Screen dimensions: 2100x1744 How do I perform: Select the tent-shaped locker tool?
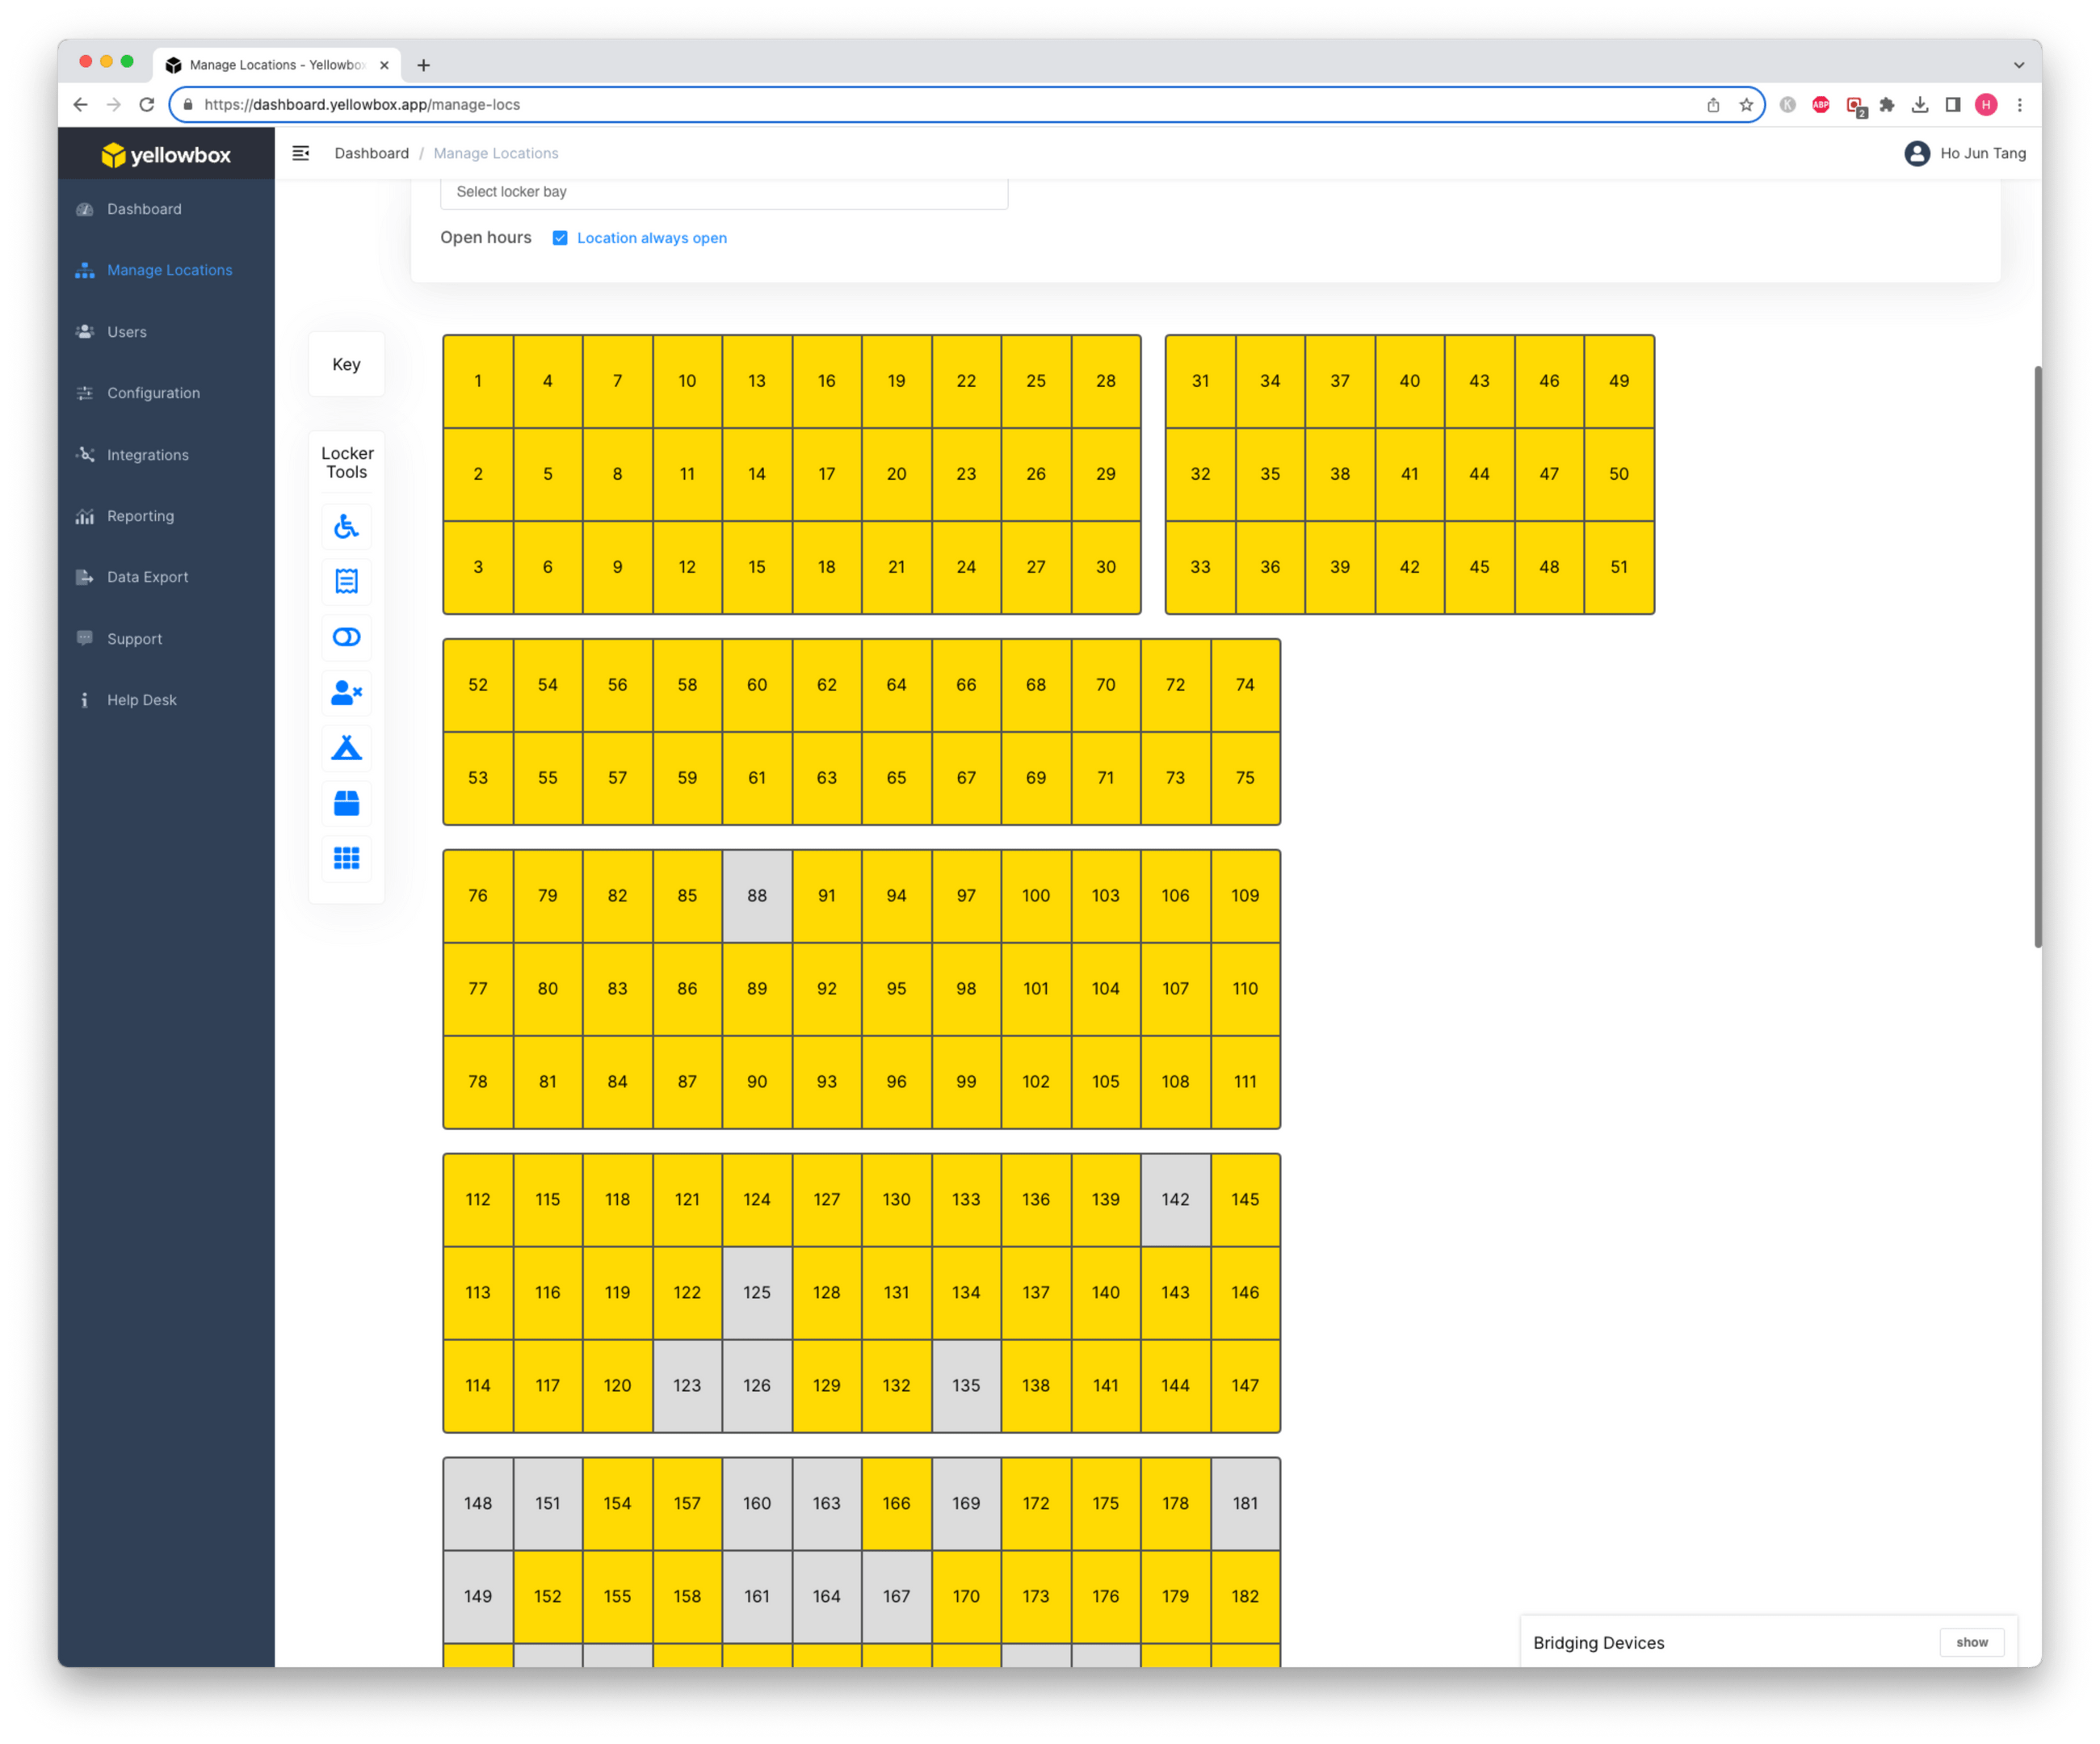(346, 748)
